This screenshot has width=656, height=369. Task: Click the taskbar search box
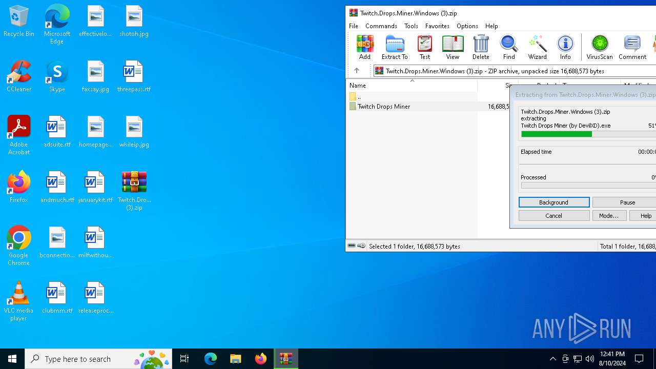98,359
